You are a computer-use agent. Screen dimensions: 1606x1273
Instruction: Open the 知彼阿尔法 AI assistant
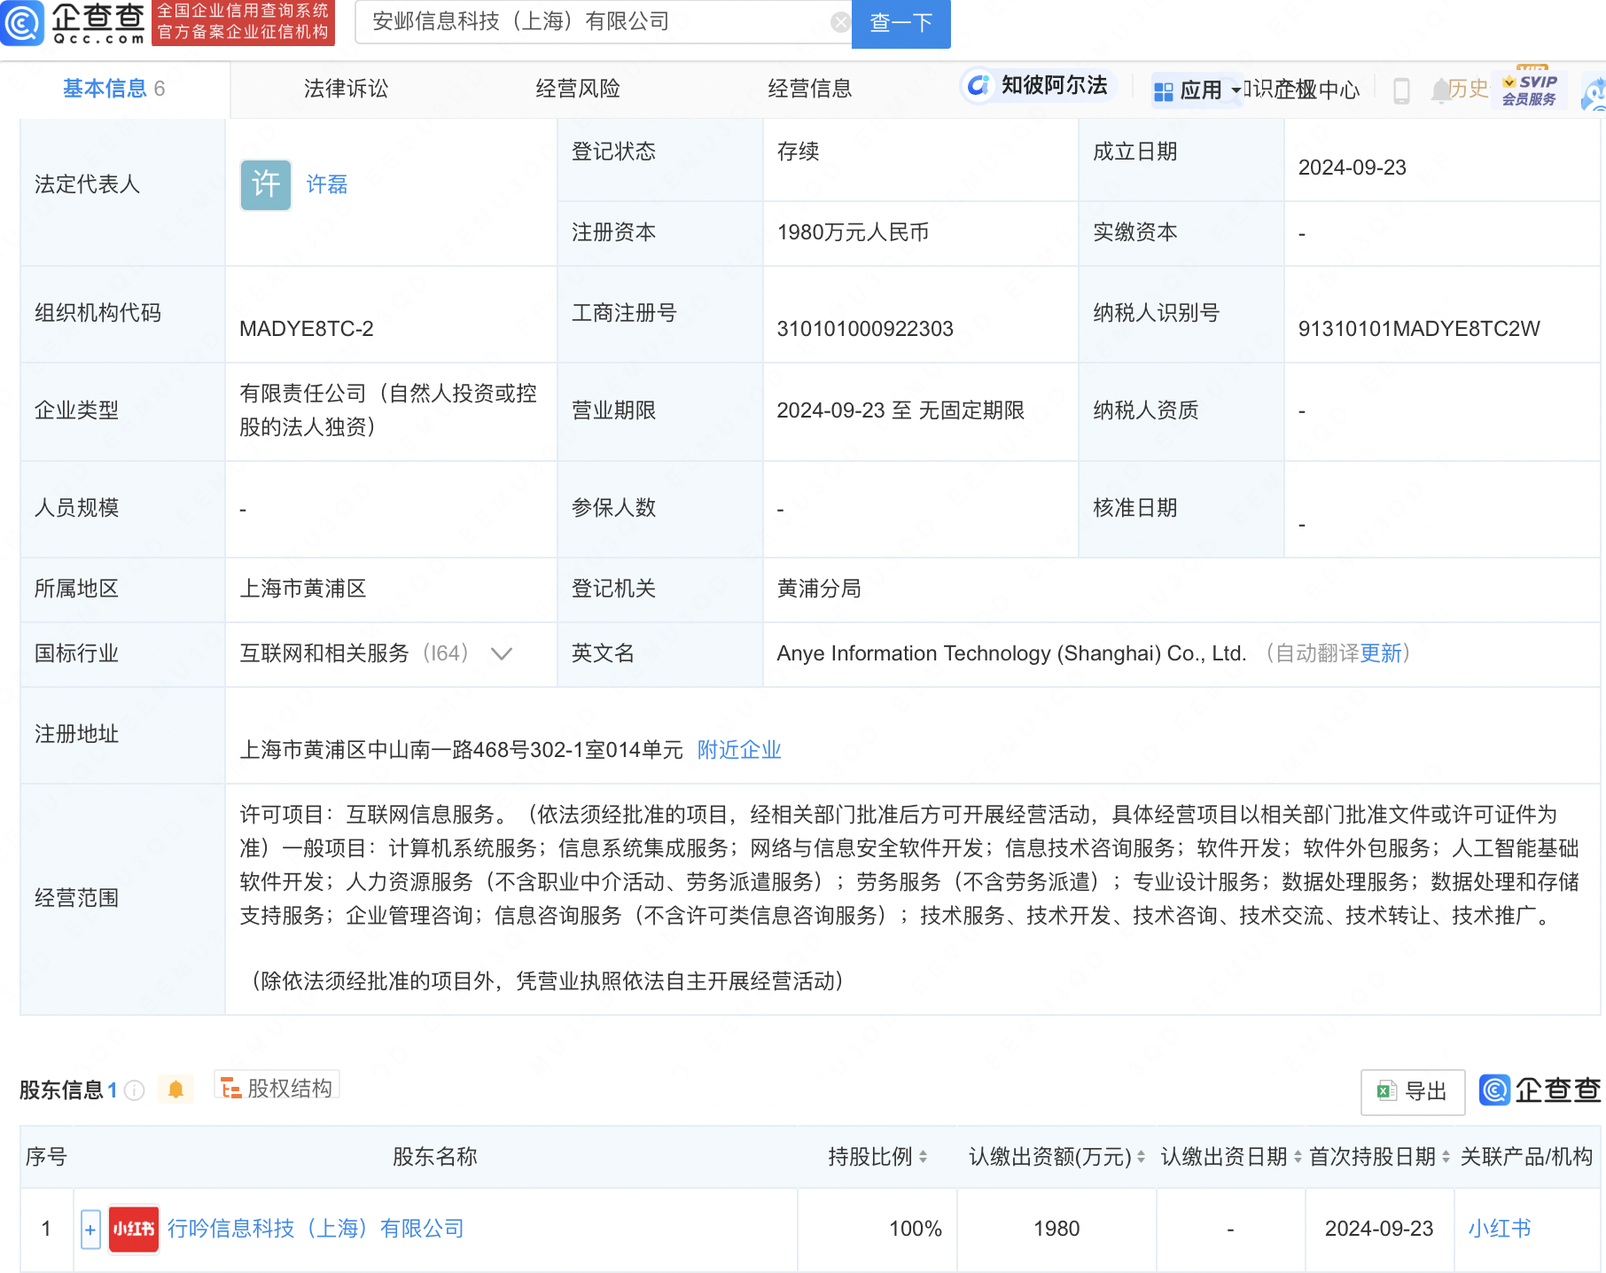(1038, 86)
